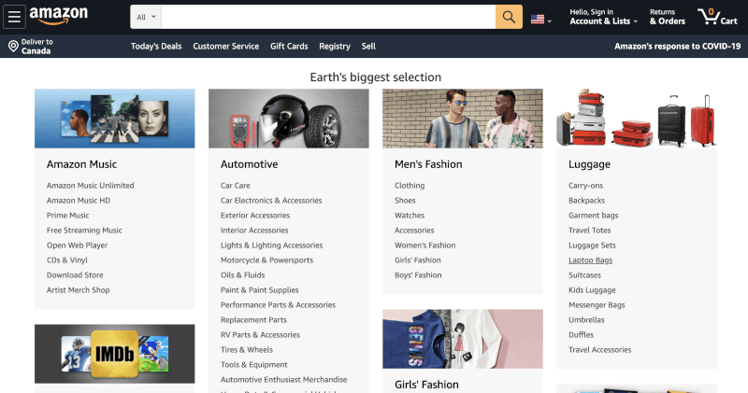Browse Interior Accessories
The height and width of the screenshot is (393, 748).
254,230
